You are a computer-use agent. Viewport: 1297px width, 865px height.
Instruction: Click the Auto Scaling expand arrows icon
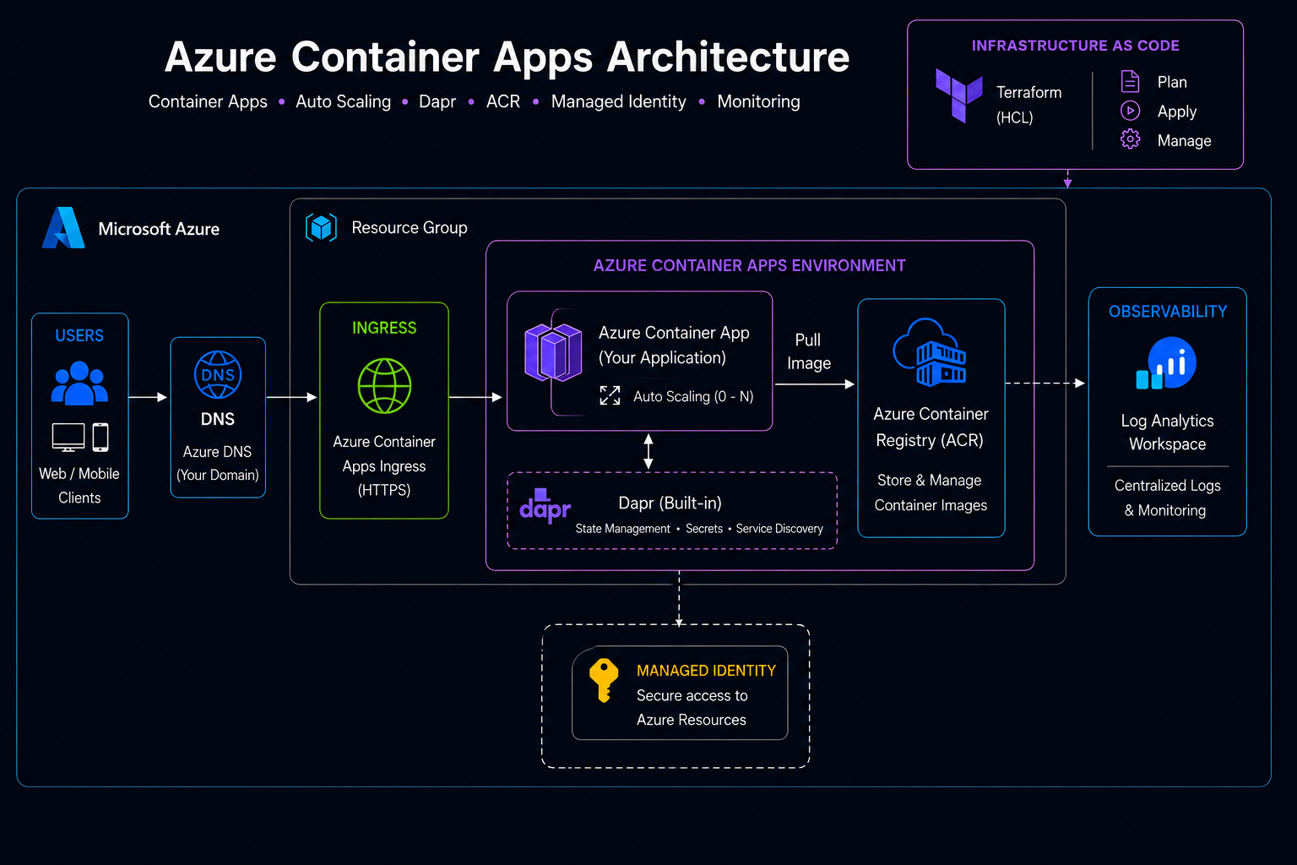click(610, 395)
